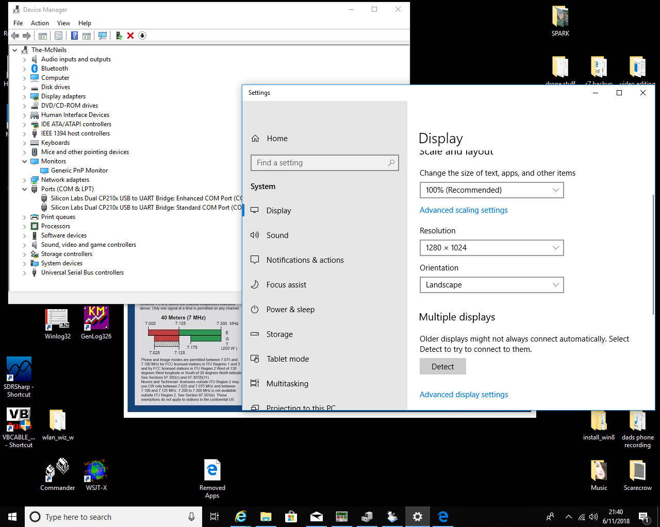The width and height of the screenshot is (660, 527).
Task: Expand the Bluetooth node in Device Manager
Action: [x=24, y=69]
